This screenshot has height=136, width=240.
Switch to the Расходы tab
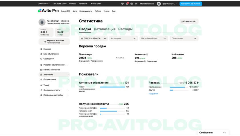point(125,29)
